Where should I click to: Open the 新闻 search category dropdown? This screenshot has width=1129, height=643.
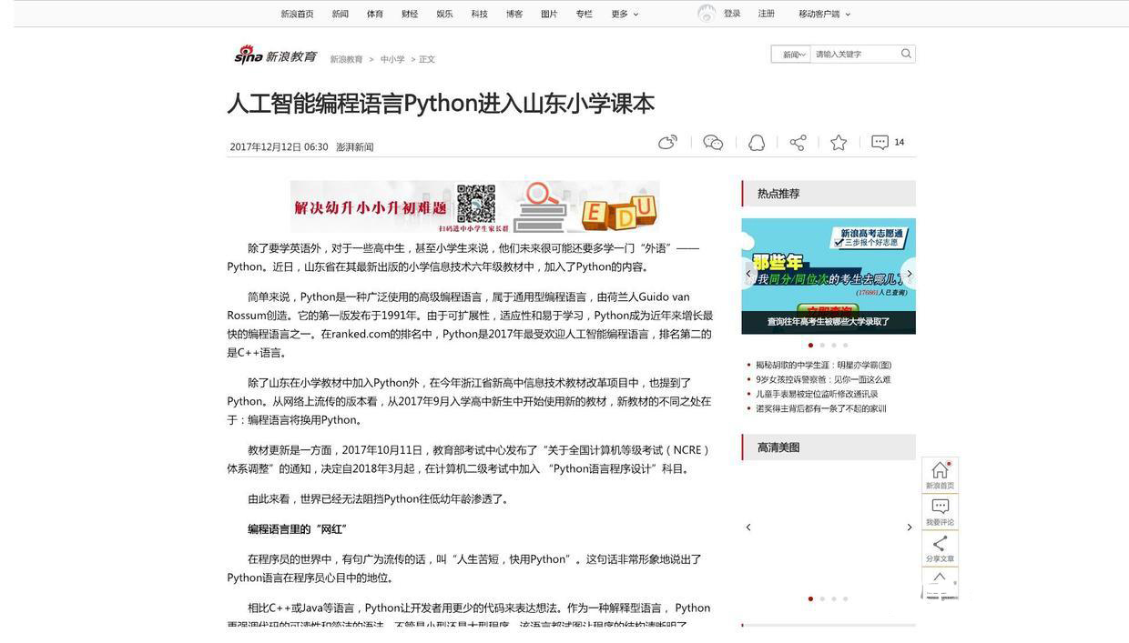pyautogui.click(x=791, y=55)
